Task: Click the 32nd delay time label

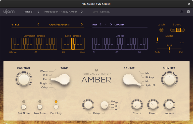Action: pyautogui.click(x=113, y=101)
